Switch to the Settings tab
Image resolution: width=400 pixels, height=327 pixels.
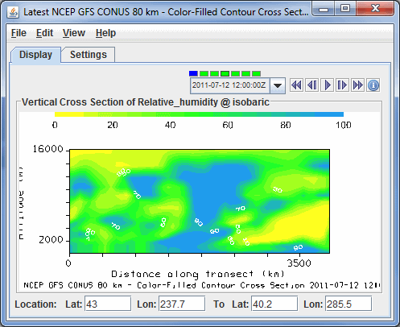click(89, 55)
